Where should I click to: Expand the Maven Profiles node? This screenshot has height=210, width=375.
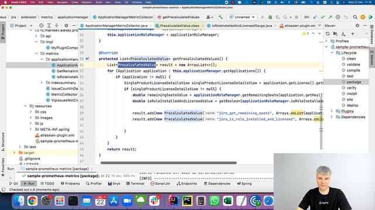(326, 41)
